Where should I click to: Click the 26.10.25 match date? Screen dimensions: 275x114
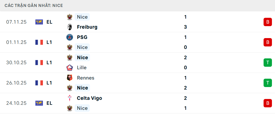point(16,83)
